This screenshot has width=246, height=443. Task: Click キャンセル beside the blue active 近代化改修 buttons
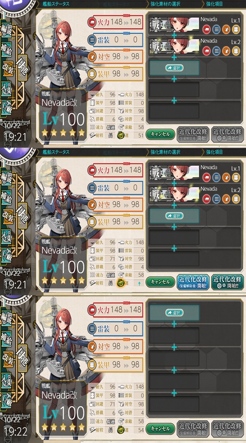[160, 282]
